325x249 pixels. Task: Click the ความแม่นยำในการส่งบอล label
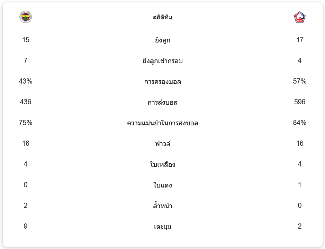point(163,123)
